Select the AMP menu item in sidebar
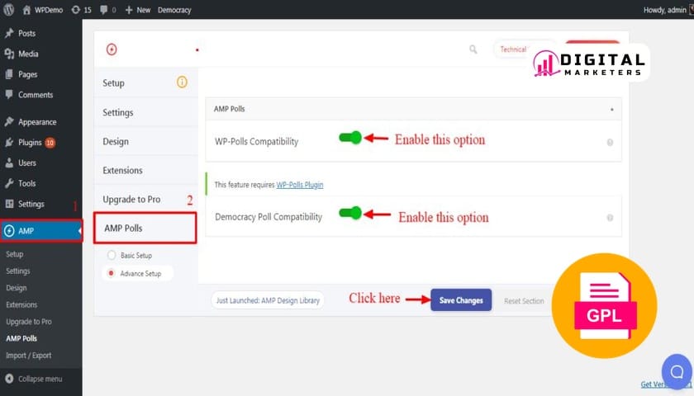 coord(41,231)
